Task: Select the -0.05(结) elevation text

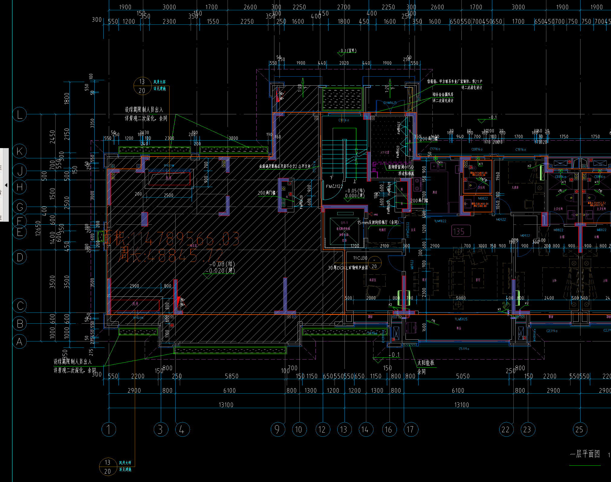Action: [355, 191]
